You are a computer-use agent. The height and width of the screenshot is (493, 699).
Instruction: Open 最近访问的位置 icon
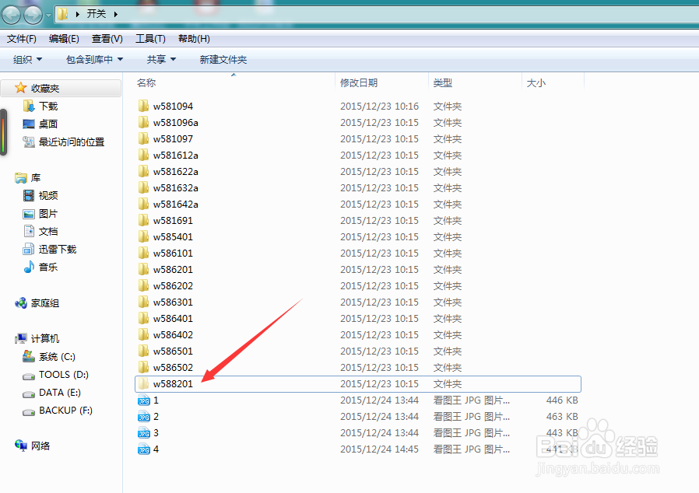(29, 142)
